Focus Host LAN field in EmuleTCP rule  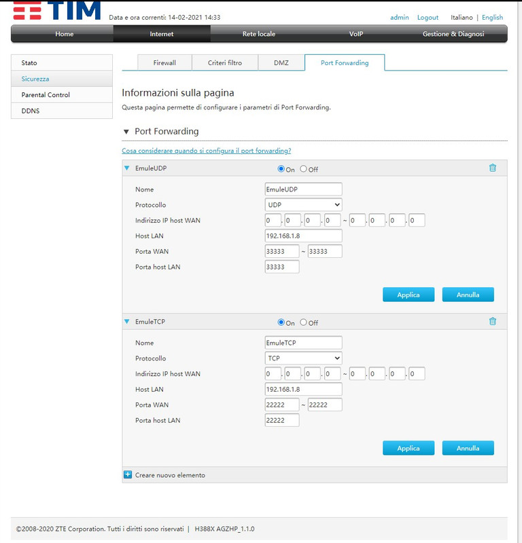(x=303, y=389)
